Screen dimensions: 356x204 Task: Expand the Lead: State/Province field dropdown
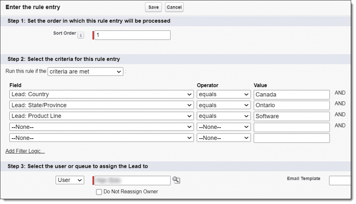coord(102,105)
